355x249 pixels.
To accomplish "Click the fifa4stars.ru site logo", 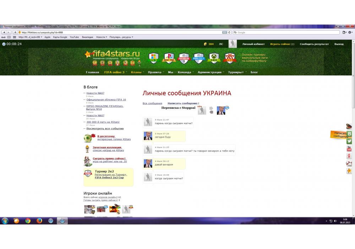I will (113, 54).
